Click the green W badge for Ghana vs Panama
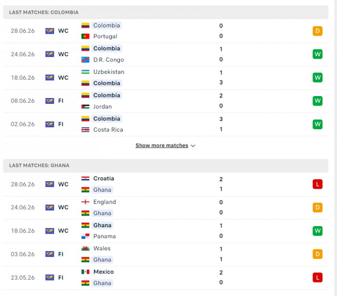 [x=317, y=231]
